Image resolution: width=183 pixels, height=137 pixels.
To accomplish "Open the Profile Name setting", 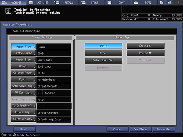I will point(23,53).
